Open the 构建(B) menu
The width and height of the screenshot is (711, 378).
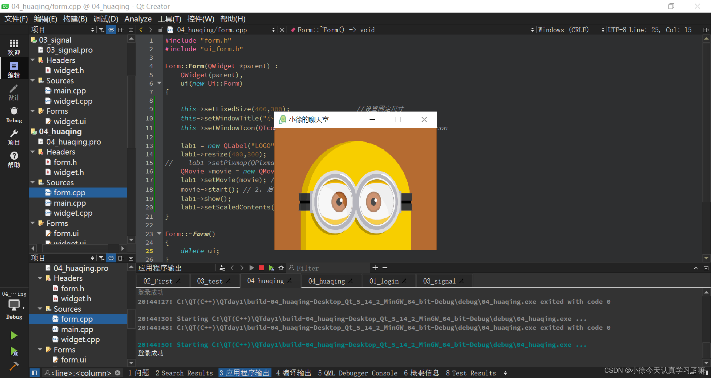click(75, 19)
